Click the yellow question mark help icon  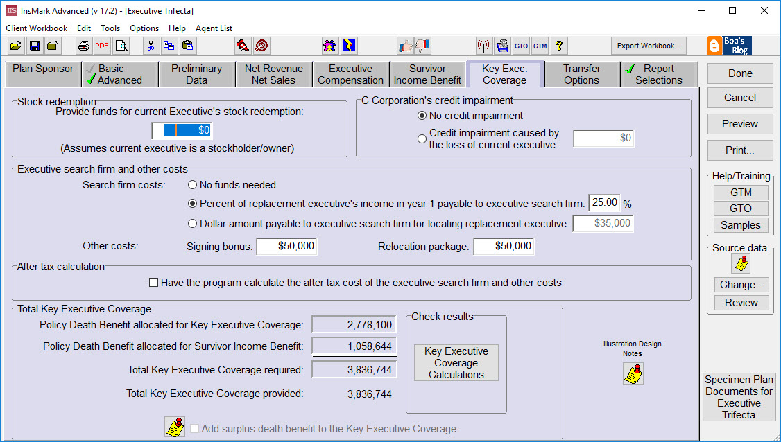[560, 46]
